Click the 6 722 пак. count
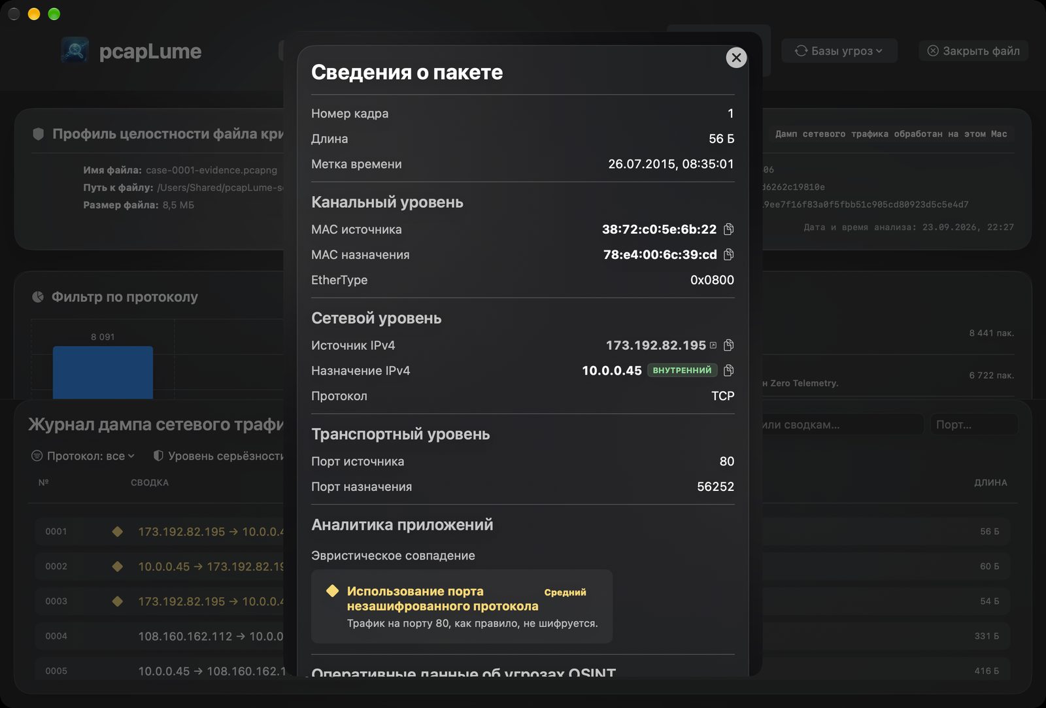The width and height of the screenshot is (1046, 708). coord(991,375)
